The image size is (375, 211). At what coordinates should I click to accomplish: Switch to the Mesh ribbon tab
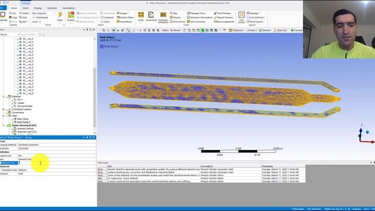click(x=25, y=8)
